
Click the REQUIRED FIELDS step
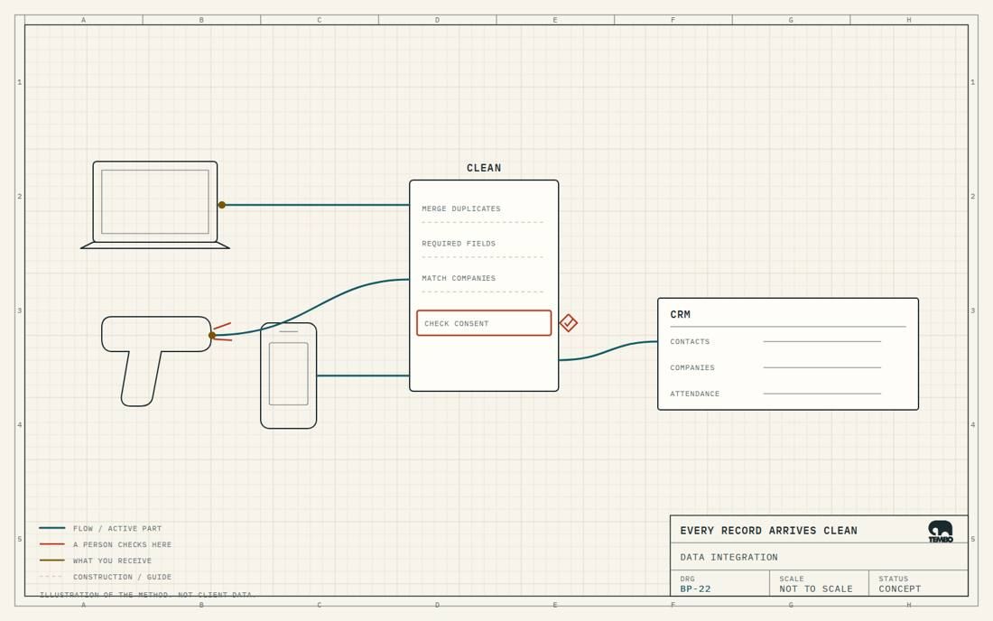(459, 243)
